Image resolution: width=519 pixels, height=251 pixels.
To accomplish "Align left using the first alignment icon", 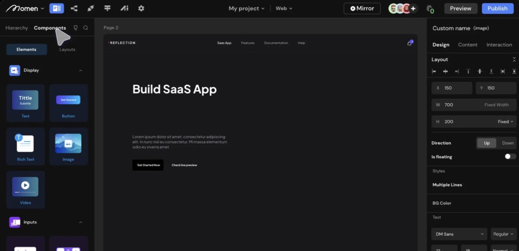I will 434,71.
